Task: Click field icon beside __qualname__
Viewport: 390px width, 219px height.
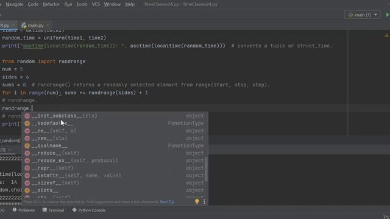Action: click(x=27, y=146)
